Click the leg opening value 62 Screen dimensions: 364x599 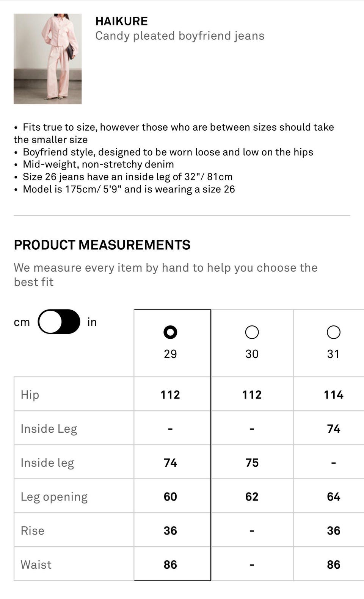252,497
